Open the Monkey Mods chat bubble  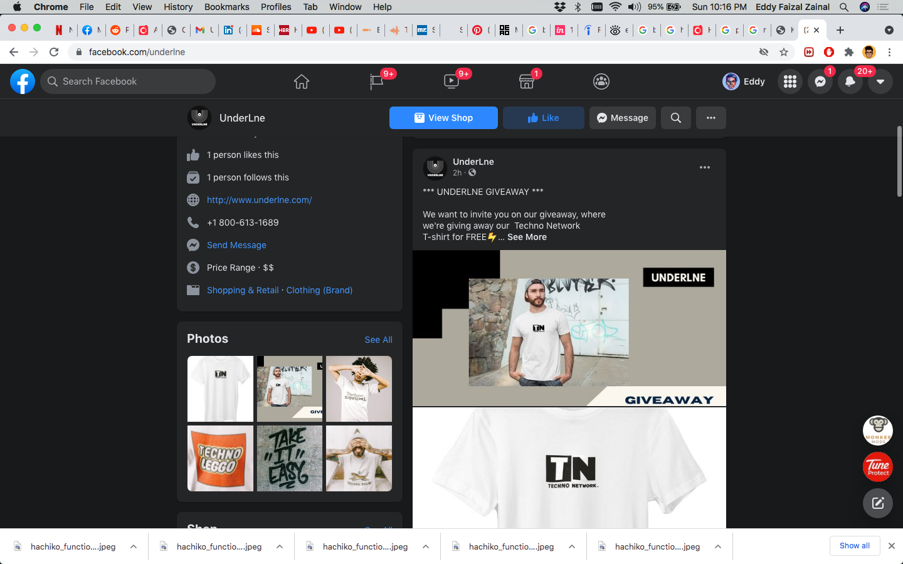click(x=878, y=431)
